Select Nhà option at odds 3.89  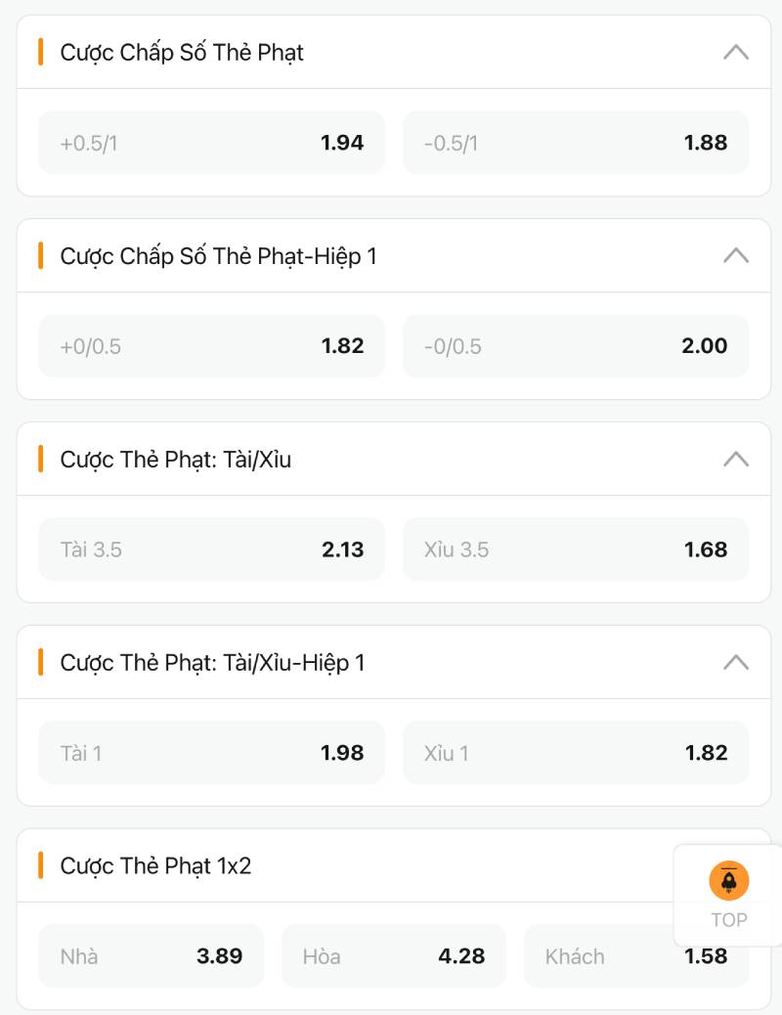point(152,956)
